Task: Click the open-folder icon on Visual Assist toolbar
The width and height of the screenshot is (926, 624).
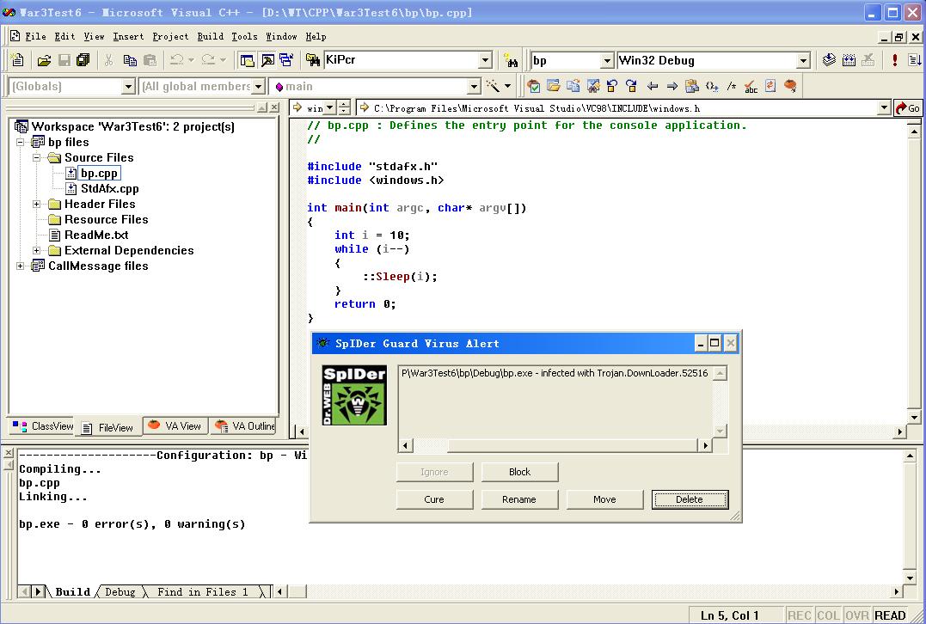Action: tap(554, 86)
